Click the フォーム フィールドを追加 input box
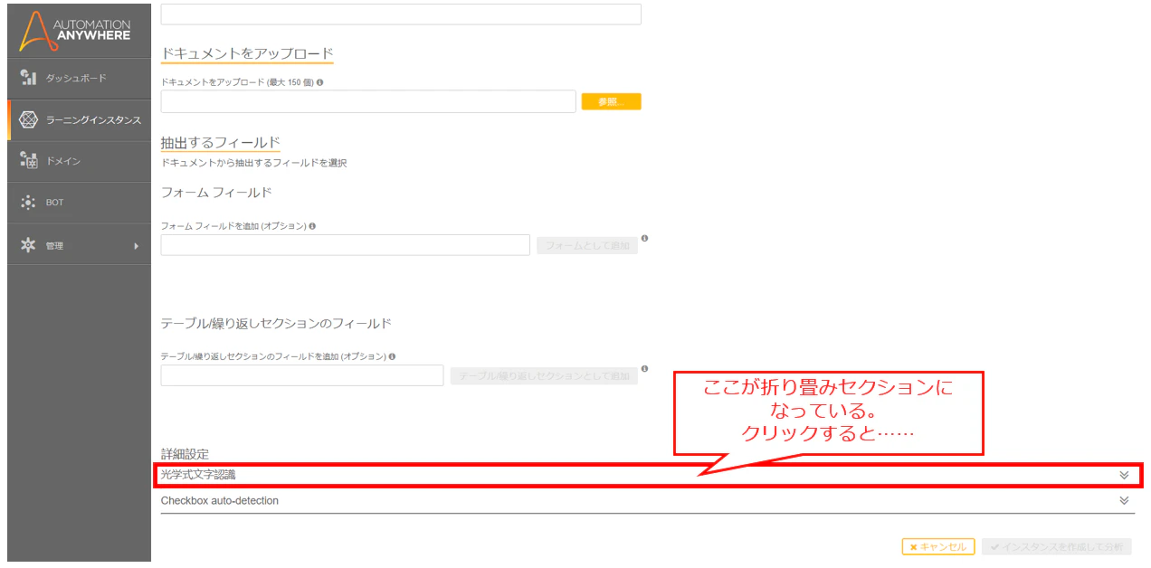This screenshot has width=1151, height=568. tap(346, 245)
